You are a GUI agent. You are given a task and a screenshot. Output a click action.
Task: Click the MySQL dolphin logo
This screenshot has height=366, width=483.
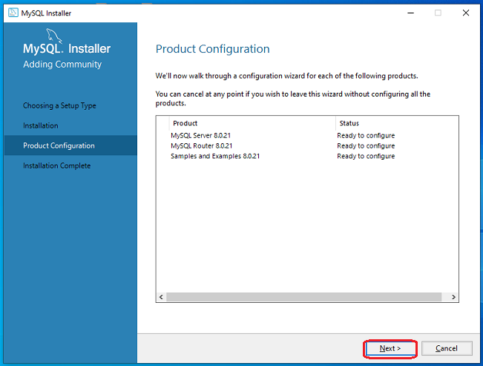pos(55,36)
